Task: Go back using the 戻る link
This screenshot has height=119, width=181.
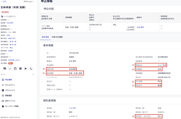Action: 4,2
